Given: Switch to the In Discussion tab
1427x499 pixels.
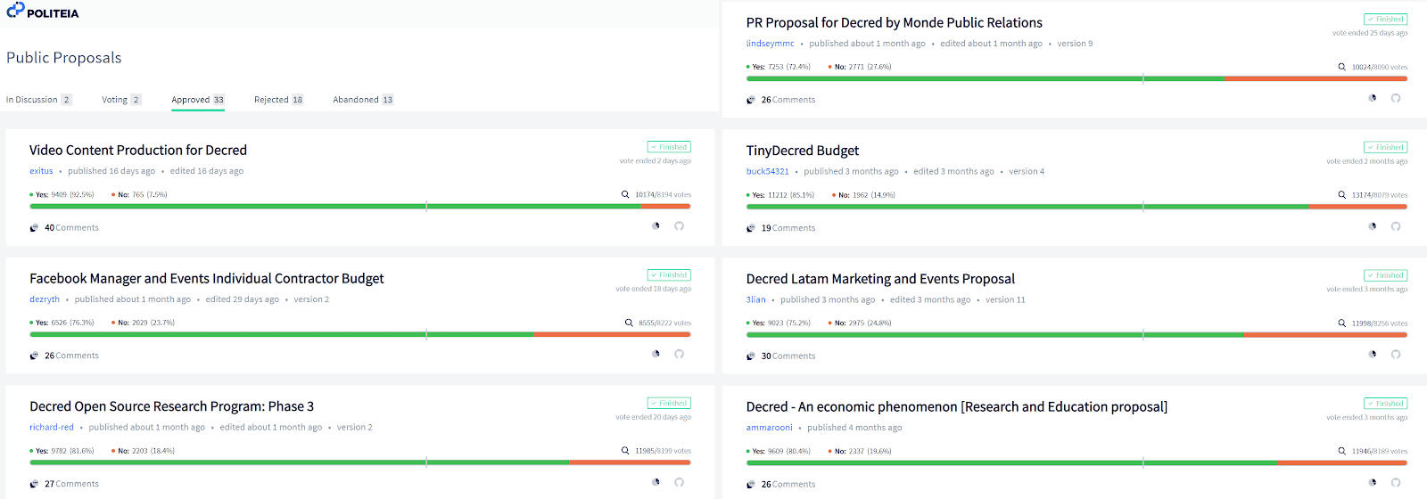Looking at the screenshot, I should click(32, 100).
